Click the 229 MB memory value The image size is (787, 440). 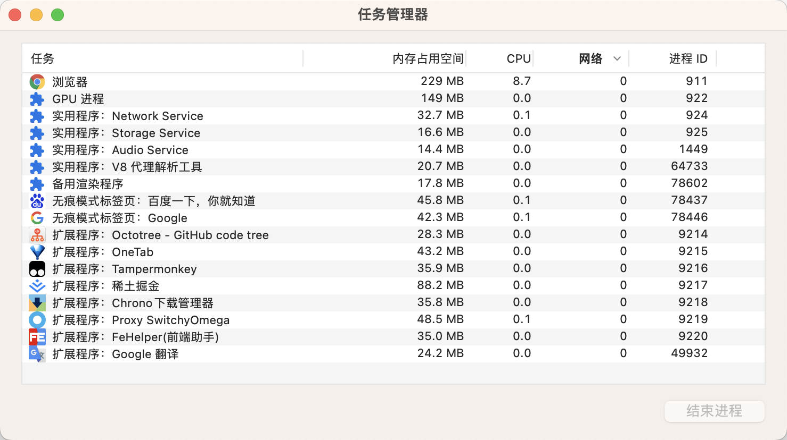[x=442, y=81]
